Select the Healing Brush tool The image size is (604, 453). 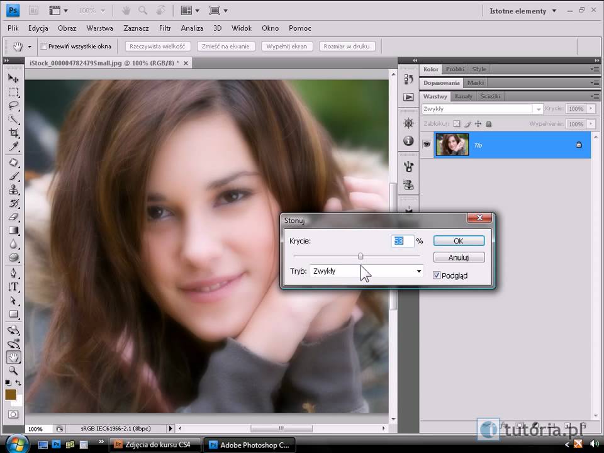pos(13,162)
